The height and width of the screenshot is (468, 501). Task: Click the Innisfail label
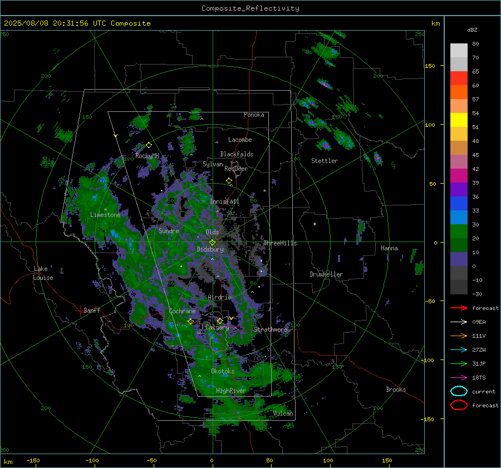click(224, 201)
